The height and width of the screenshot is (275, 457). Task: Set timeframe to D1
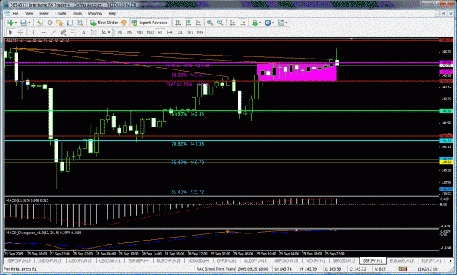click(x=180, y=32)
